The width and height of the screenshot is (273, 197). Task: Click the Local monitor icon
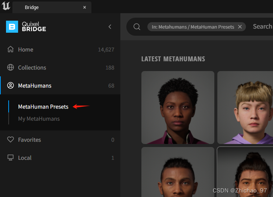(11, 158)
